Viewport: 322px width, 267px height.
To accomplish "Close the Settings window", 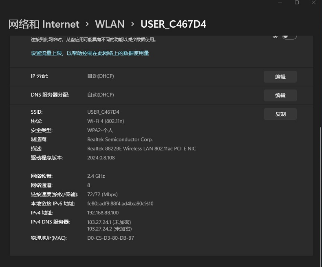I will 314,3.
